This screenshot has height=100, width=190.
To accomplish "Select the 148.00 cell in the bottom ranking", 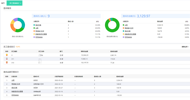I will coord(119,84).
